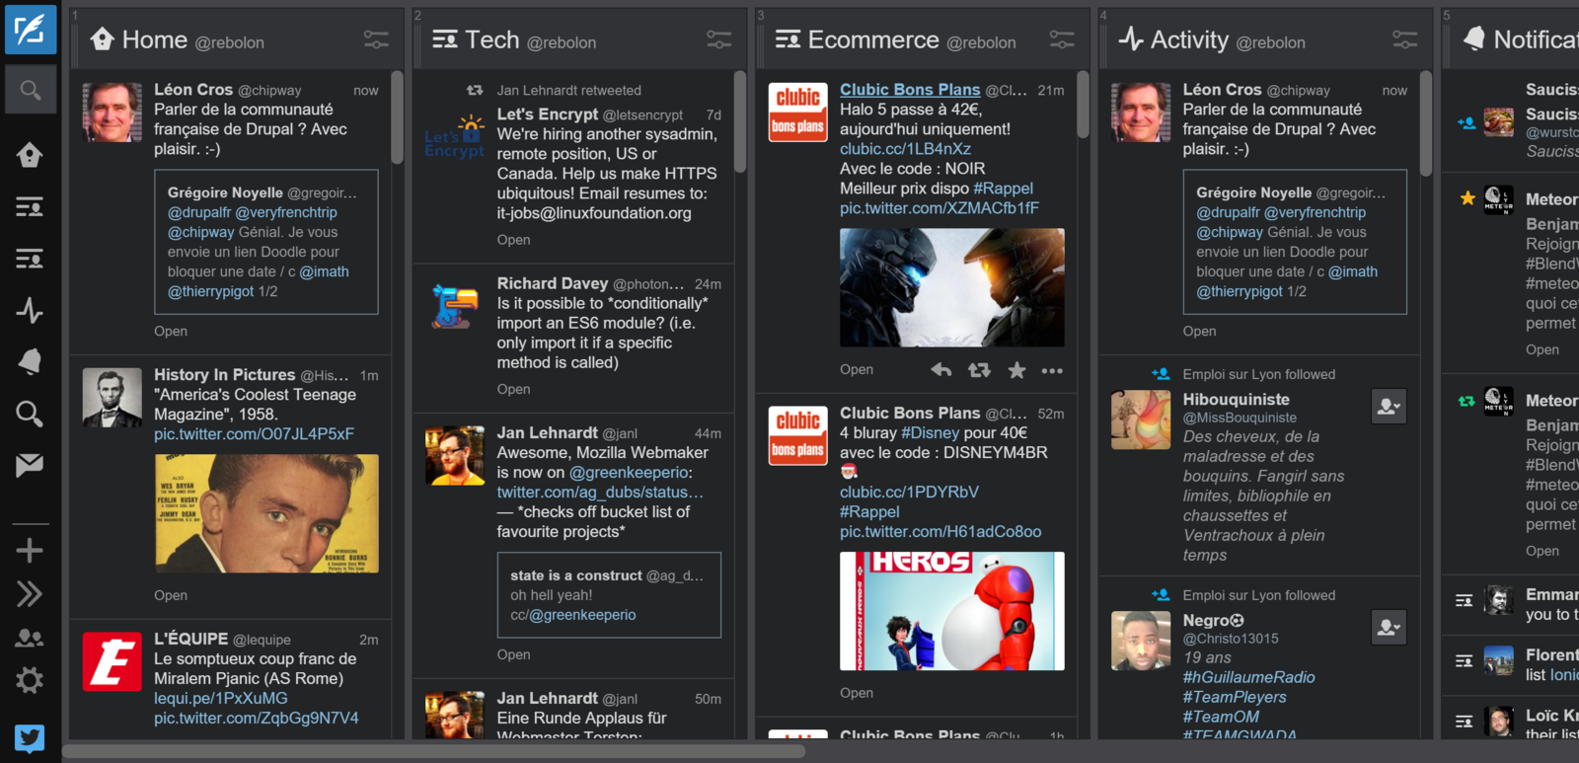
Task: Open the #Disney hashtag link
Action: tap(930, 433)
